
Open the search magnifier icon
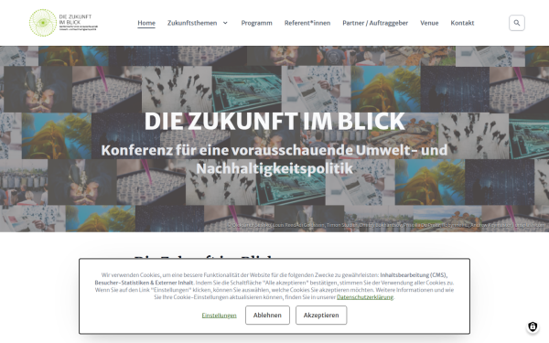(516, 23)
